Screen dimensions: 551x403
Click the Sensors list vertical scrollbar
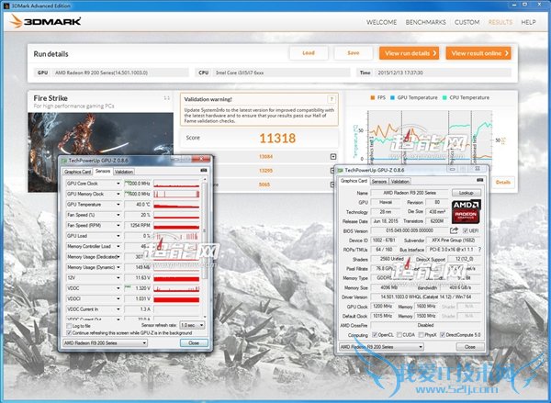[205, 248]
